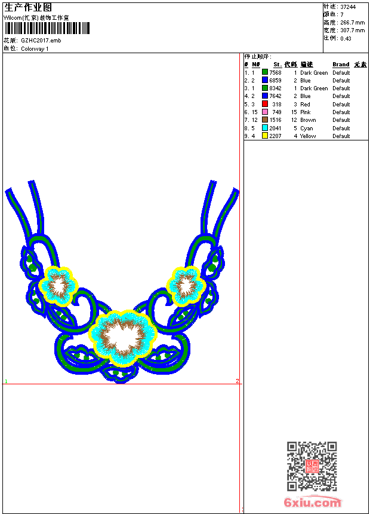Select stitch value "8342" in row 3
Viewport: 370px width, 514px height.
click(275, 88)
